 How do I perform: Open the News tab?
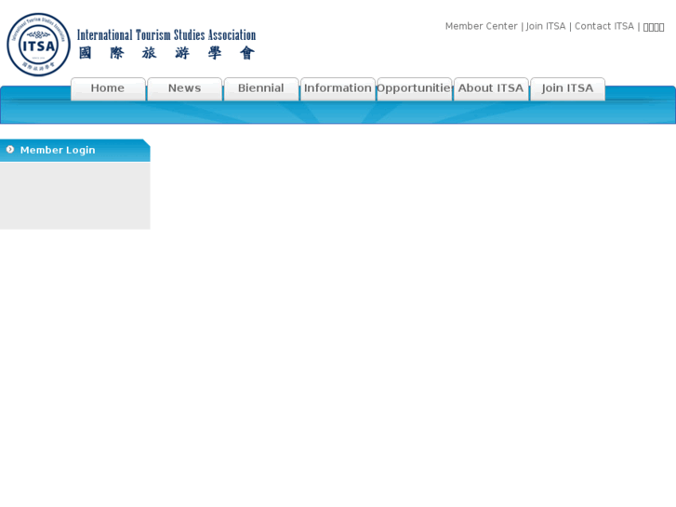coord(184,89)
